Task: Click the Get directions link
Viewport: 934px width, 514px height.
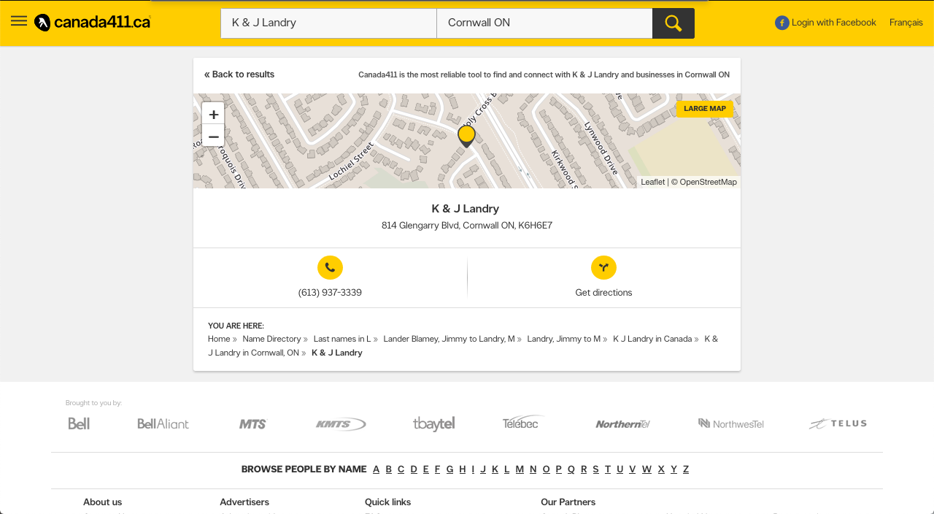Action: [x=603, y=293]
